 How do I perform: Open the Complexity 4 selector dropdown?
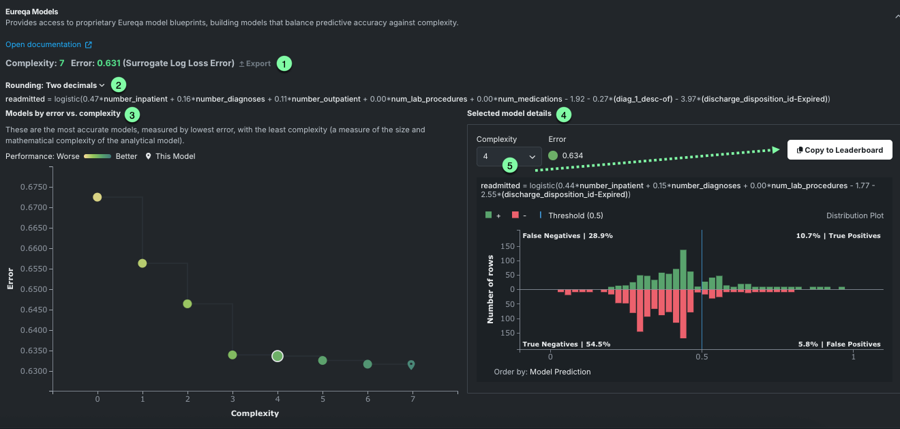509,156
